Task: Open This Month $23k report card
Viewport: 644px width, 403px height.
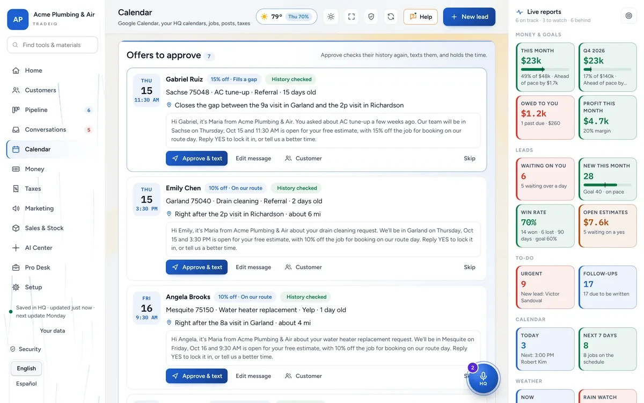Action: 545,67
